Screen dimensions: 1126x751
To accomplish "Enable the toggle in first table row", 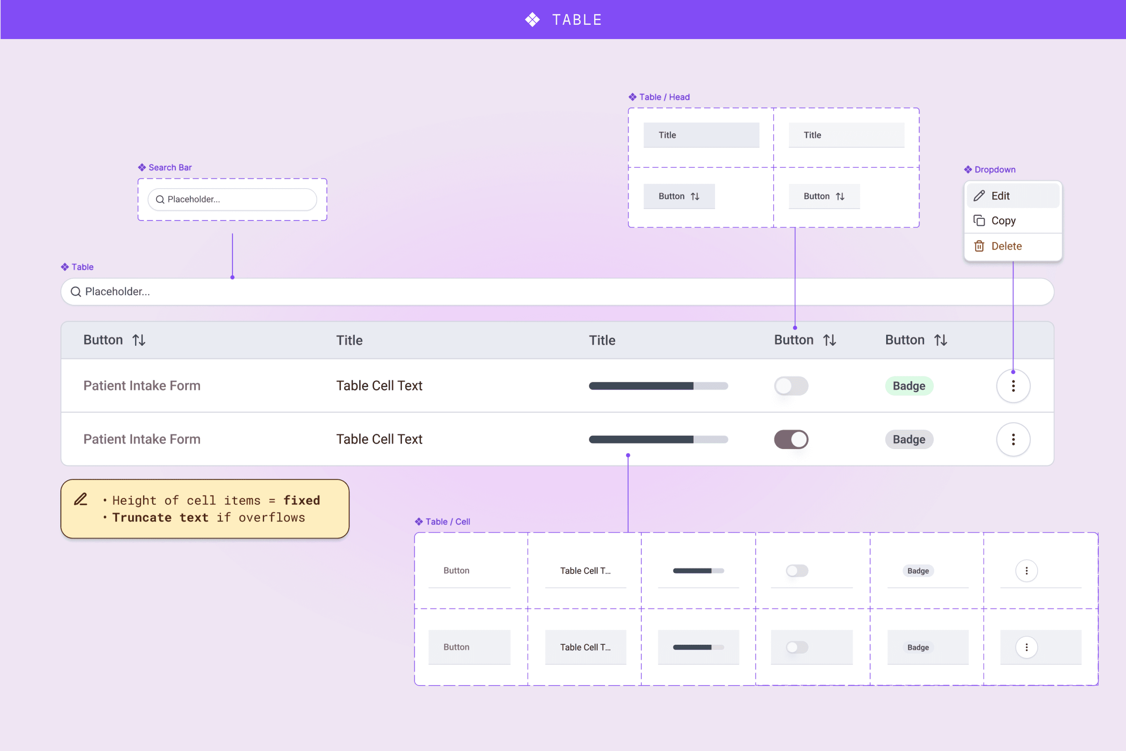I will pos(791,386).
